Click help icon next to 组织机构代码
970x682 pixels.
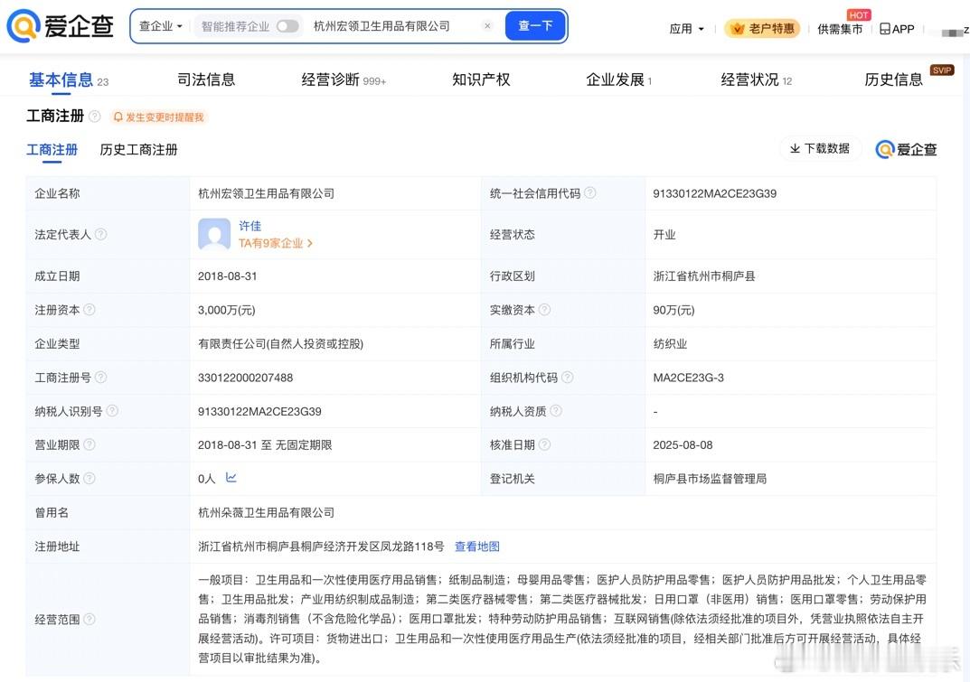point(568,377)
